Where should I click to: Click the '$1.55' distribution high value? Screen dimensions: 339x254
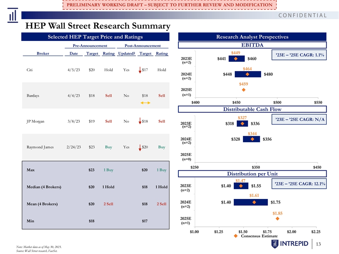pyautogui.click(x=256, y=186)
